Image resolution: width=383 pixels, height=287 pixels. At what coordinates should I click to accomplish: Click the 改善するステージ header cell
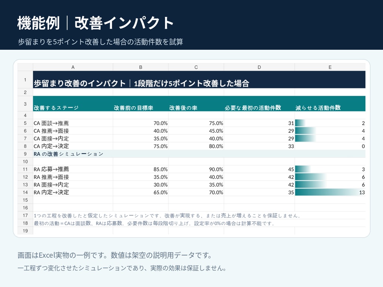coord(73,104)
